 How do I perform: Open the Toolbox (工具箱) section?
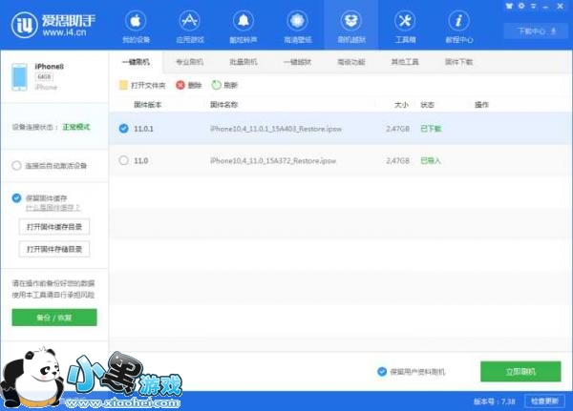[x=405, y=28]
